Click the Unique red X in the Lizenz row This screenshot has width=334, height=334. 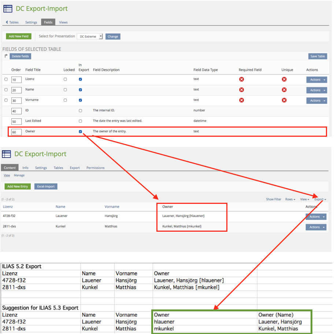(284, 79)
